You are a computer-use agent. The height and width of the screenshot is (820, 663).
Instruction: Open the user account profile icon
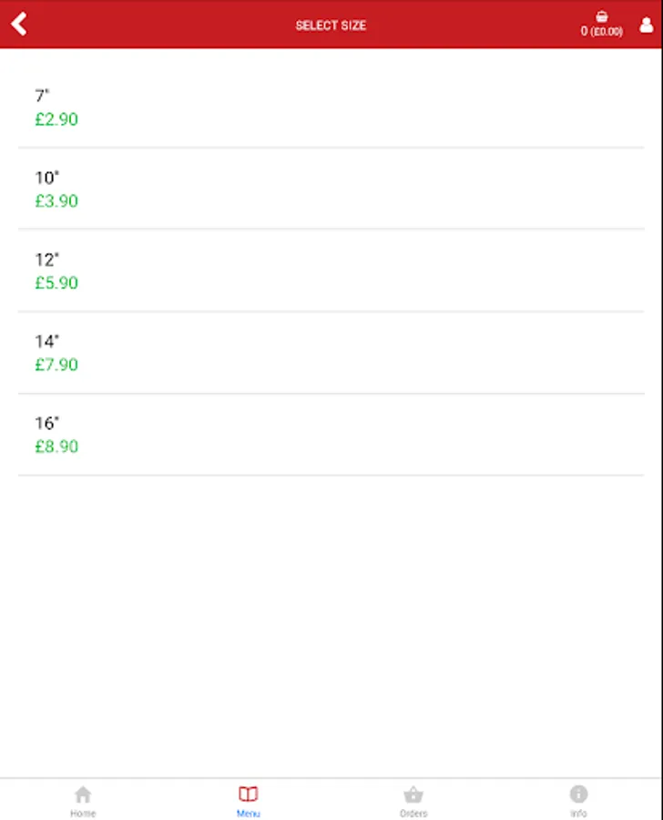(647, 25)
